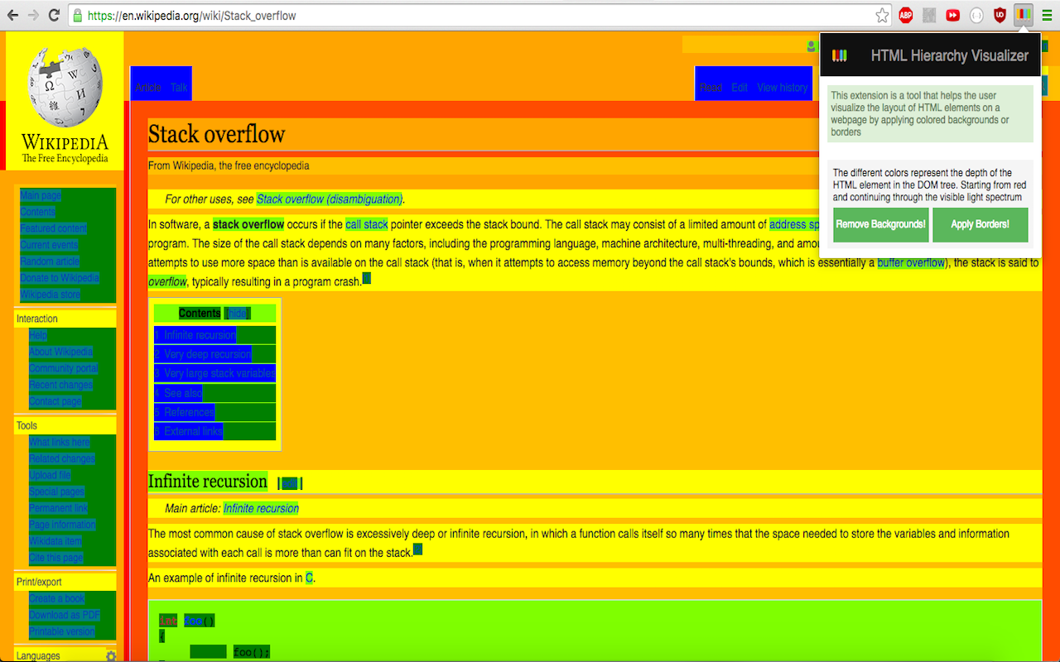The height and width of the screenshot is (662, 1060).
Task: Hide the Contents table via hide link
Action: (237, 314)
